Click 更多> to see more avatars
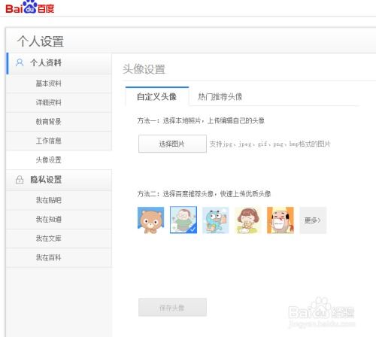 pyautogui.click(x=313, y=220)
